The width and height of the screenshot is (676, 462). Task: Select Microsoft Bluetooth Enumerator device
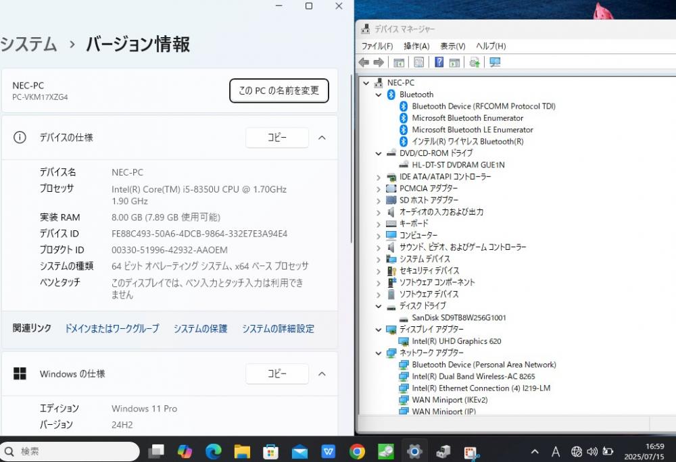(x=467, y=118)
